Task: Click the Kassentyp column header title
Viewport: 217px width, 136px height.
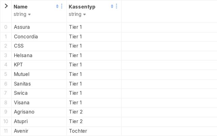Action: click(82, 6)
